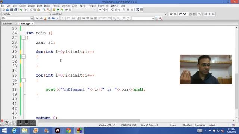The height and width of the screenshot is (134, 239).
Task: Open Find with the magnifier icon
Action: click(44, 10)
